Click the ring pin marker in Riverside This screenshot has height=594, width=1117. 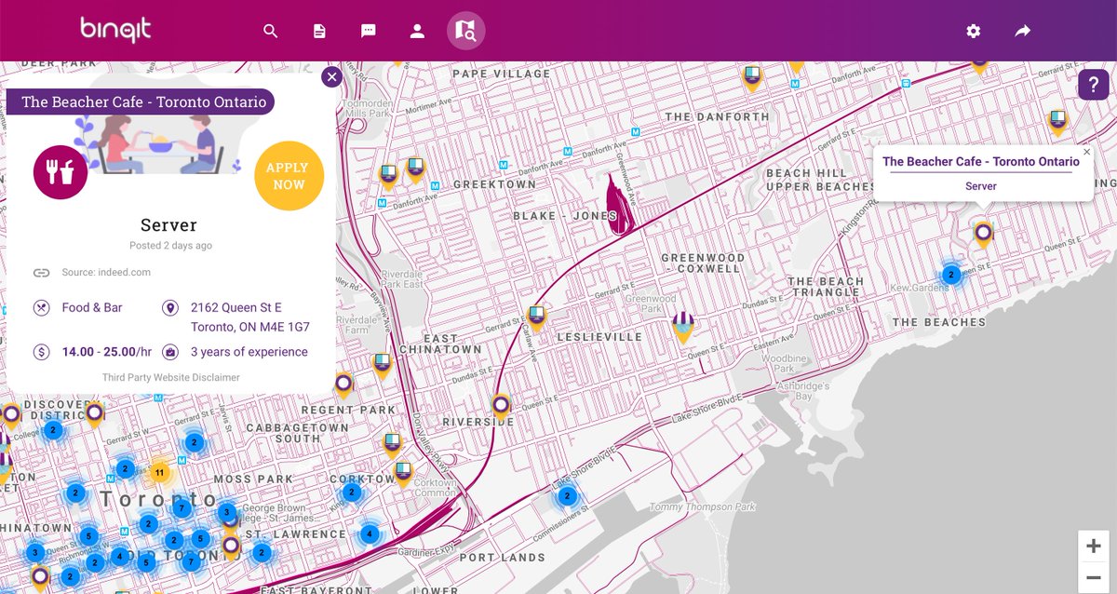pyautogui.click(x=501, y=406)
